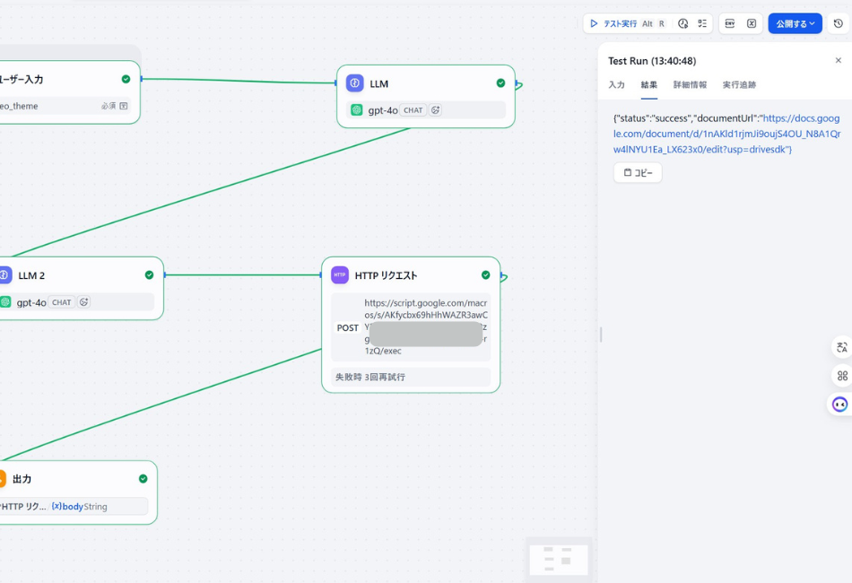Click the workflow minimap thumbnail
Image resolution: width=852 pixels, height=583 pixels.
coord(558,559)
